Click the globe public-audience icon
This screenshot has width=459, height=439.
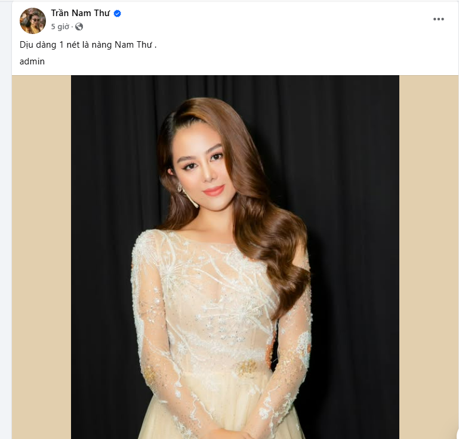point(79,27)
